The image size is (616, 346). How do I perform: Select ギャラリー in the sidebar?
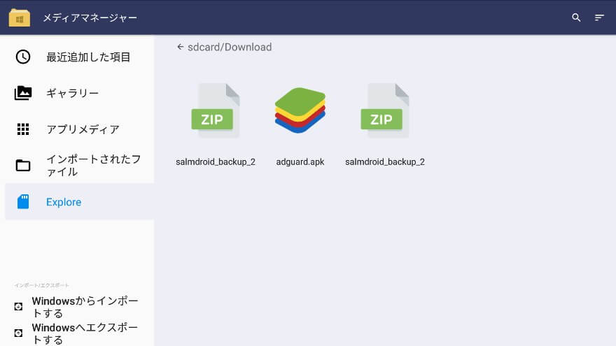tap(72, 93)
